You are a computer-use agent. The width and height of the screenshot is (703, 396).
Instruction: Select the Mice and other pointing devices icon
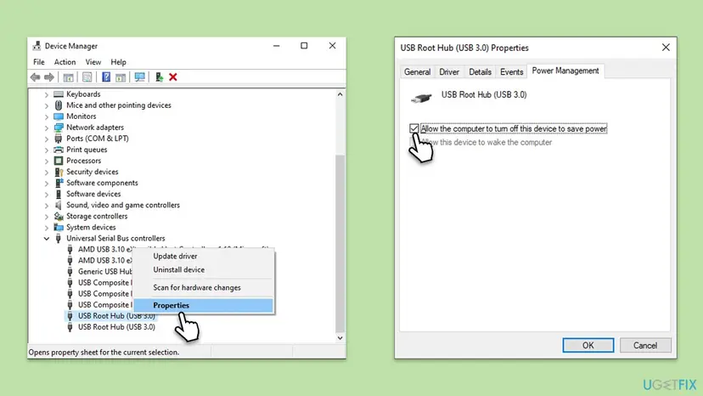(x=59, y=105)
